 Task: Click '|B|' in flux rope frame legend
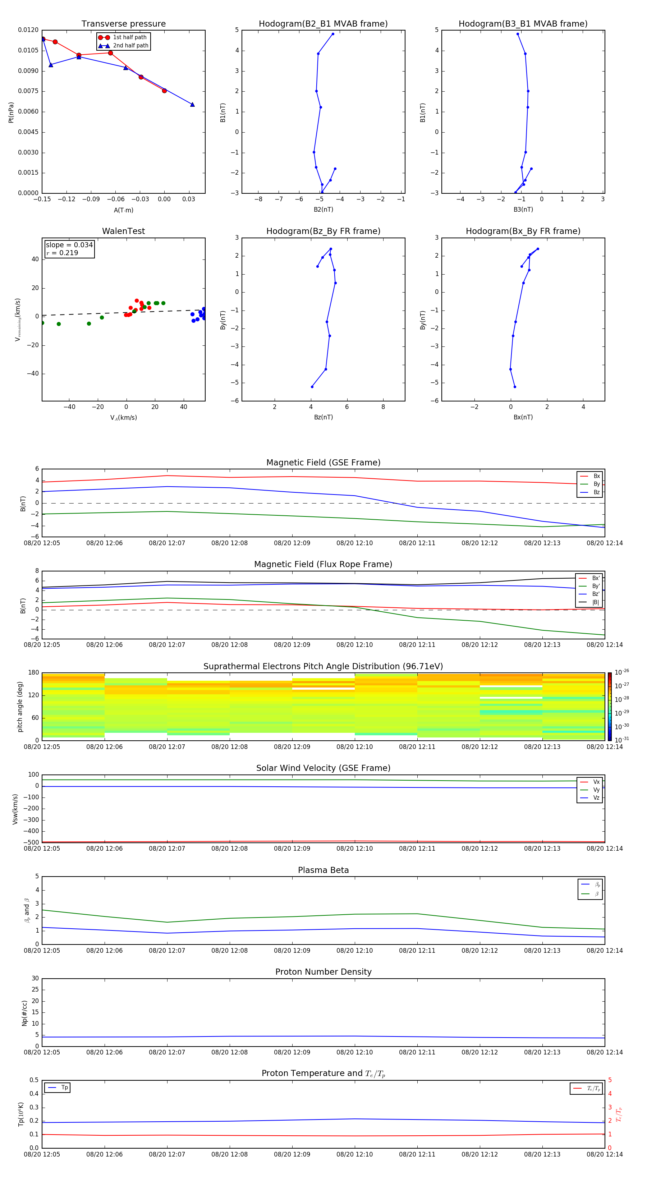pos(589,602)
